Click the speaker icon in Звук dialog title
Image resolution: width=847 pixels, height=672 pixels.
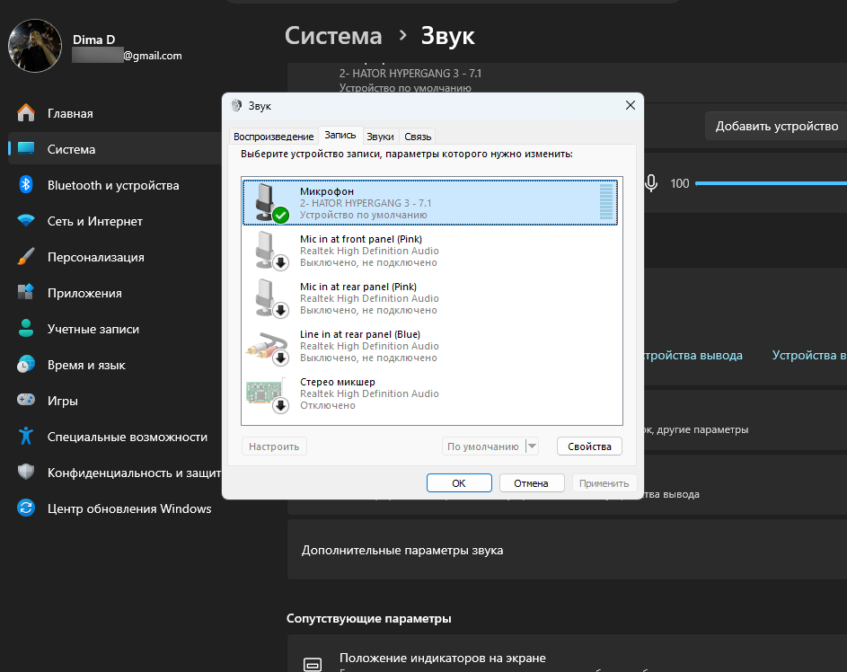[236, 105]
